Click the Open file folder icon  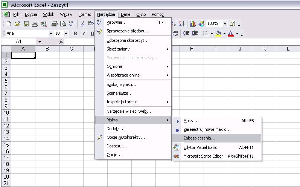click(x=17, y=24)
